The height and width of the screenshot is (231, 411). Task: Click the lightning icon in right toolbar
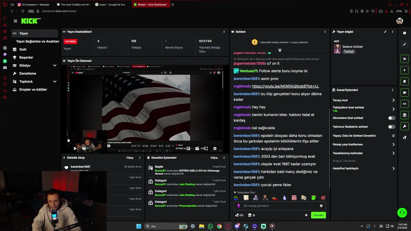[404, 70]
